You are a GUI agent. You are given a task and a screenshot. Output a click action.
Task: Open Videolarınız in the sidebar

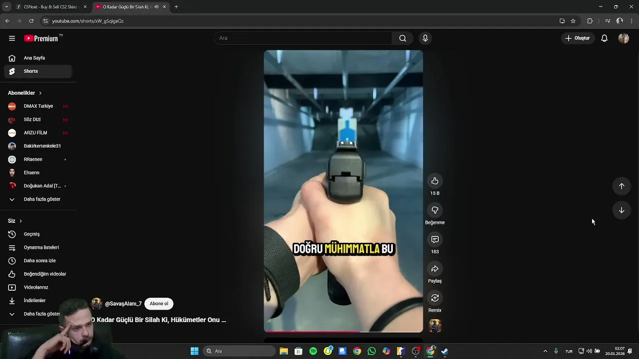38,287
